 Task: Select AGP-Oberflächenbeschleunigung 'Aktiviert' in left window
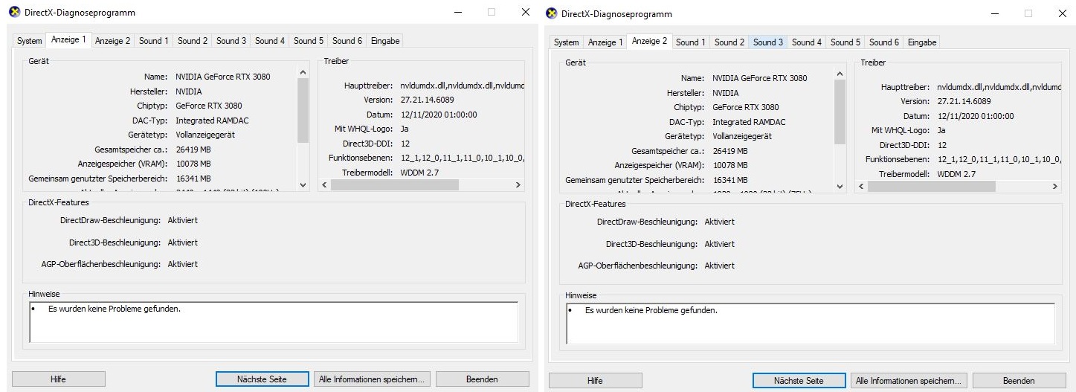tap(183, 264)
